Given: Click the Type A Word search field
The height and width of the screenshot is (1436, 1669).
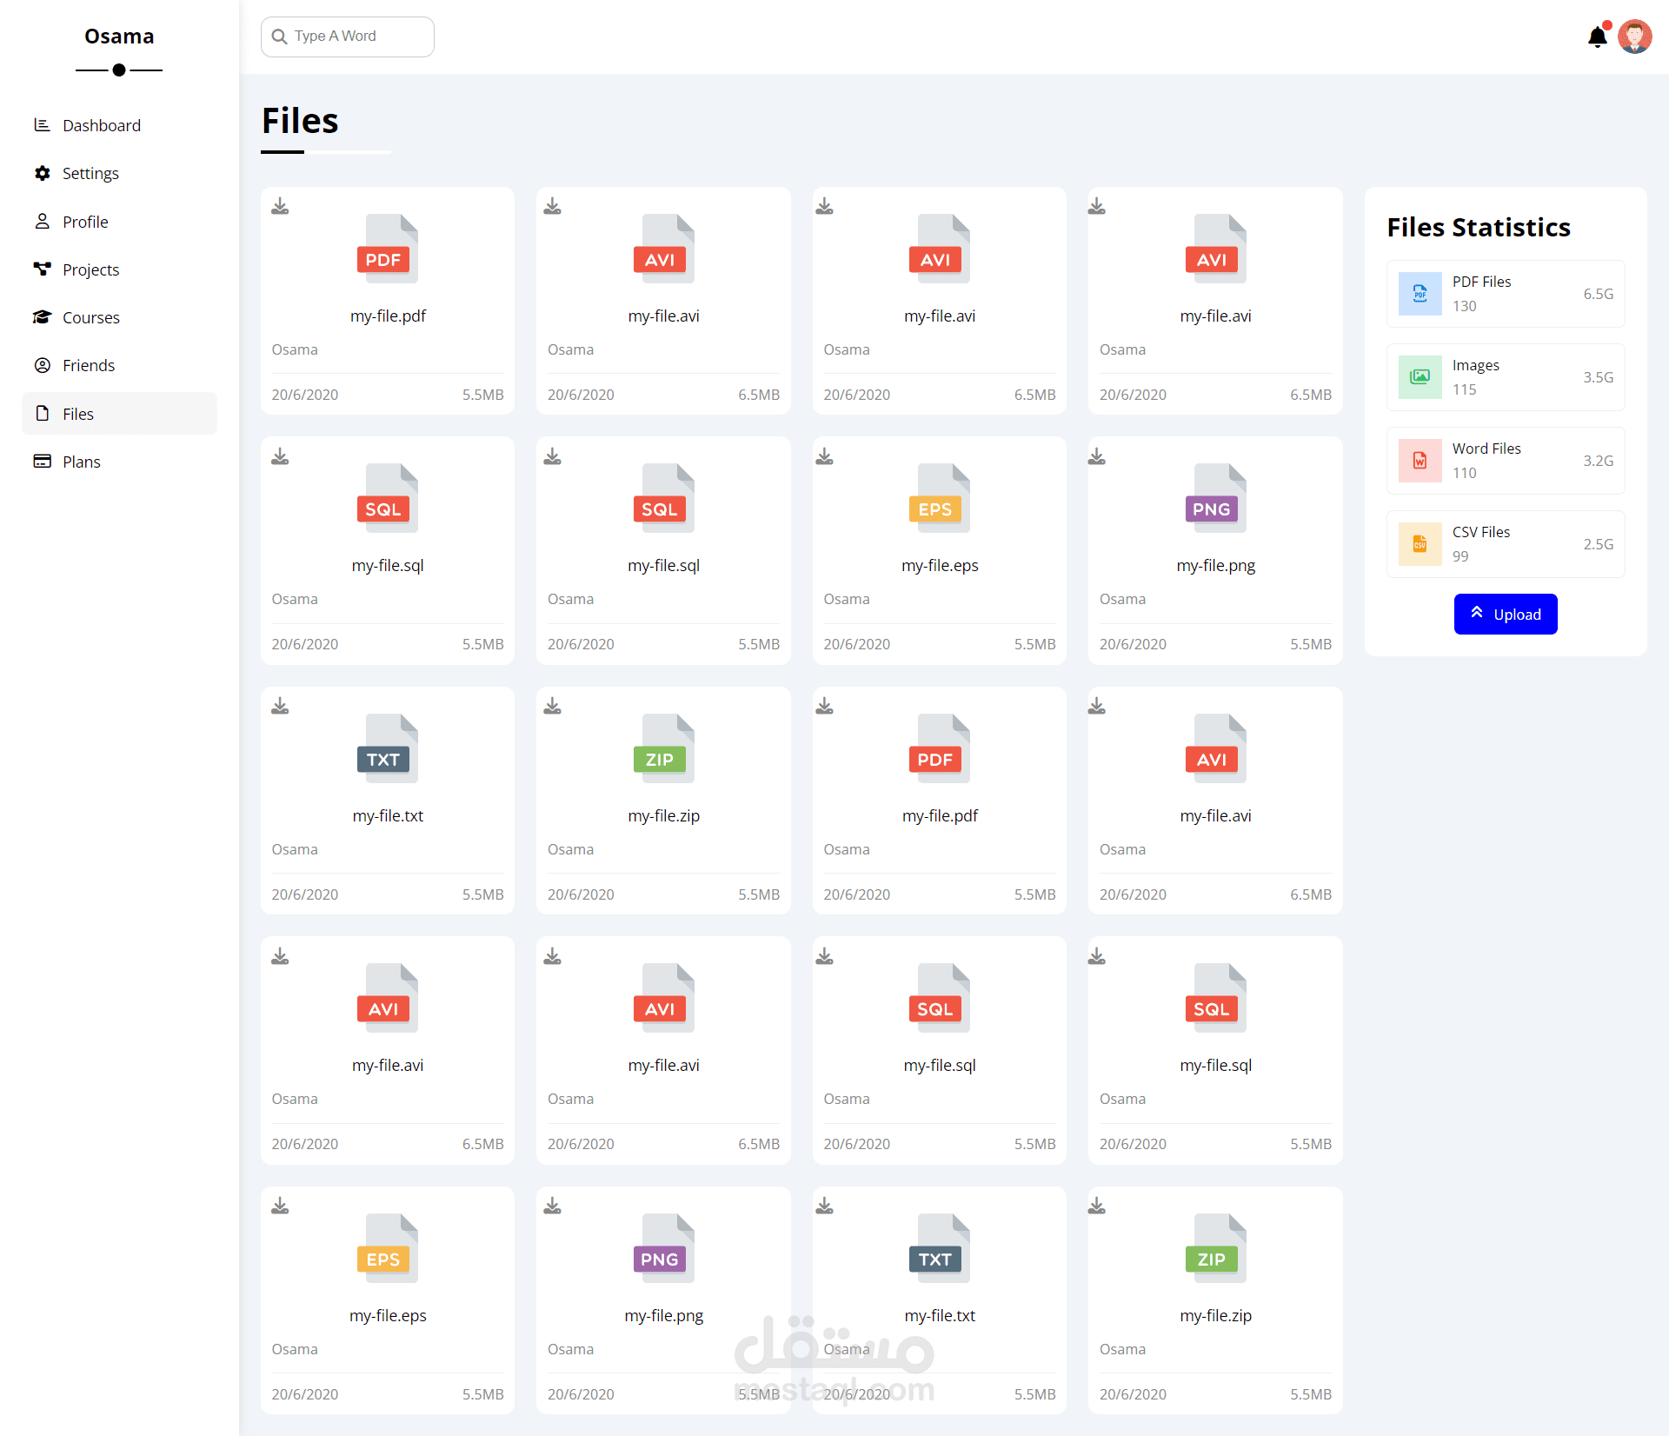Looking at the screenshot, I should pyautogui.click(x=348, y=37).
